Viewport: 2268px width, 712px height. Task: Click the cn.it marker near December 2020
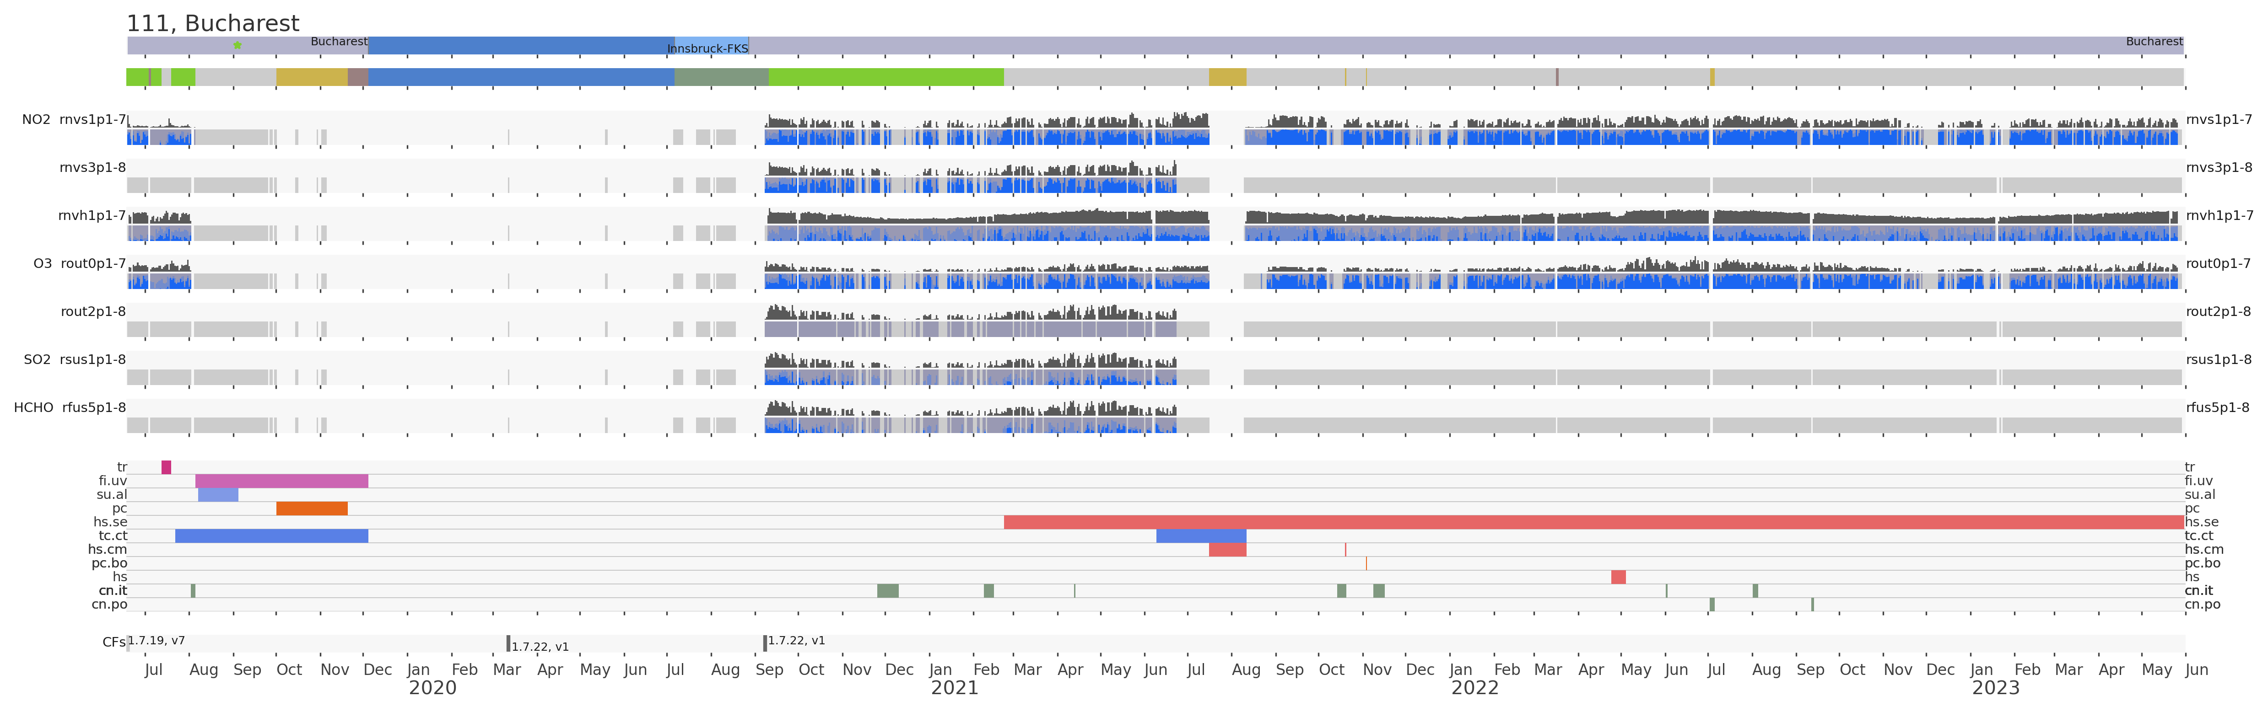click(x=887, y=590)
